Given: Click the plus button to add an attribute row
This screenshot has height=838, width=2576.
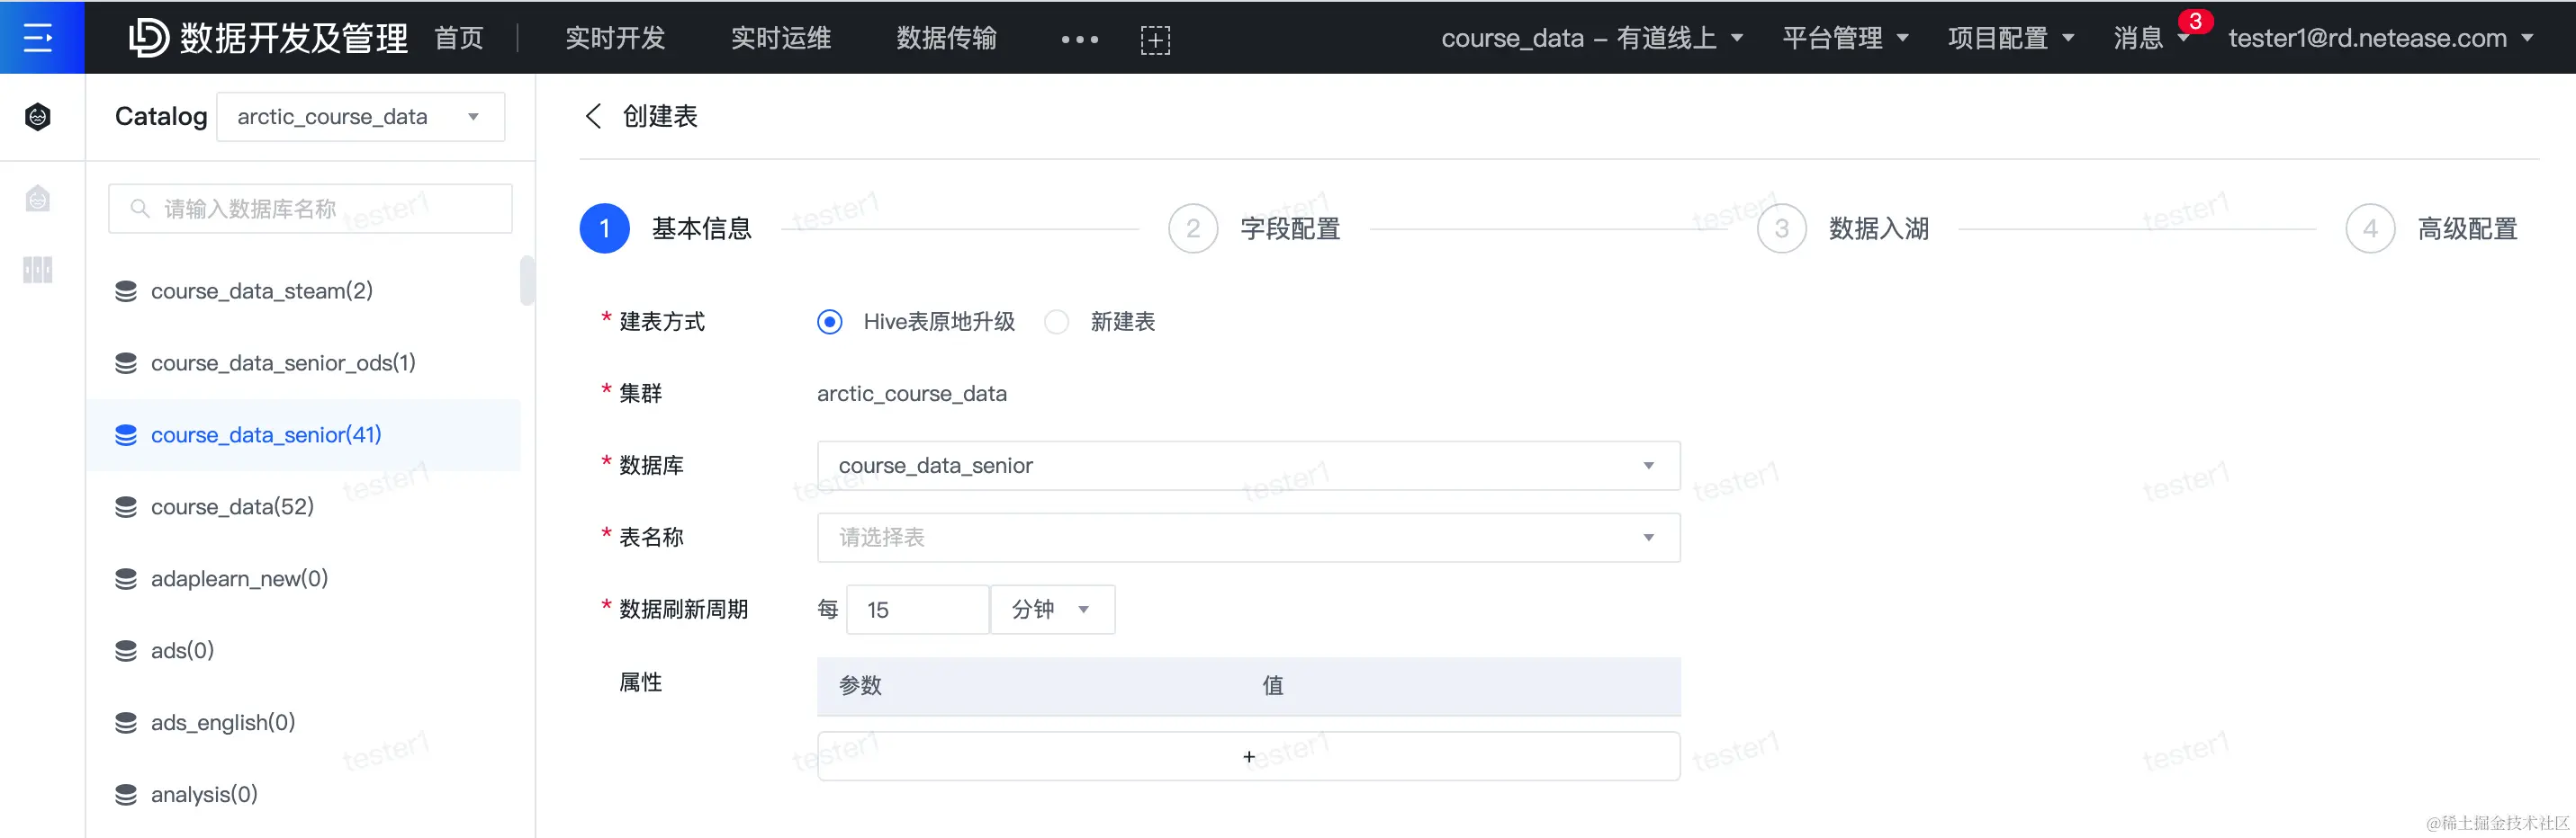Looking at the screenshot, I should 1248,756.
